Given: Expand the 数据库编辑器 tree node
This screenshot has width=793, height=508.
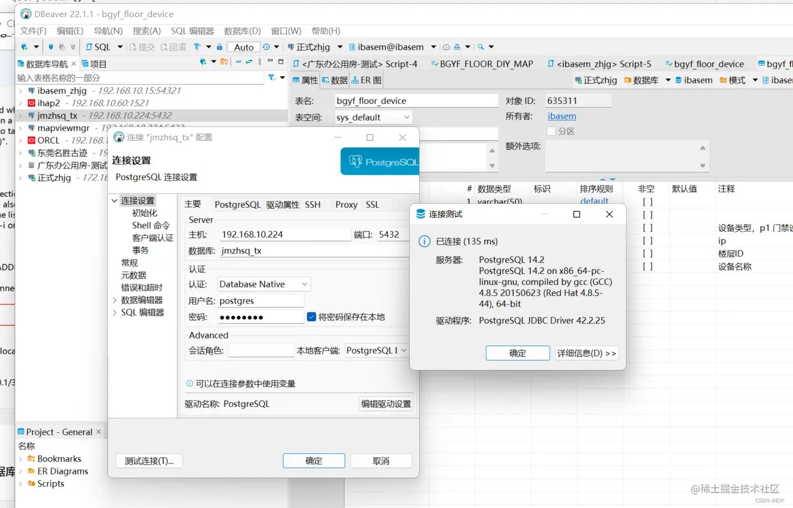Looking at the screenshot, I should (x=114, y=300).
